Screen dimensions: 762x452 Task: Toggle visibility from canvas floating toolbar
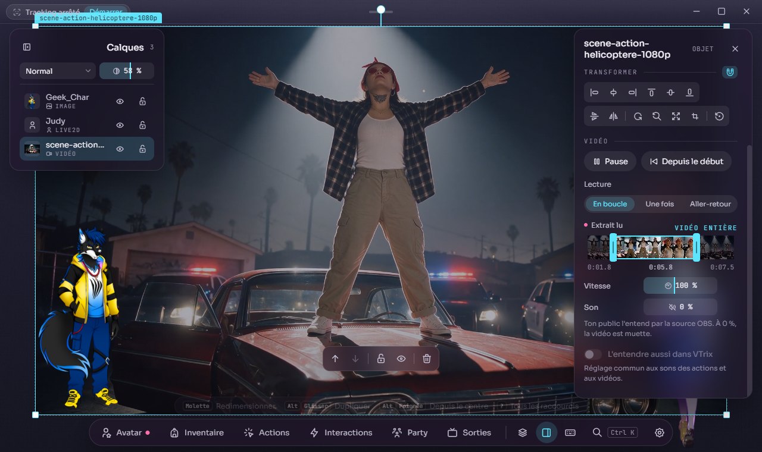(401, 359)
